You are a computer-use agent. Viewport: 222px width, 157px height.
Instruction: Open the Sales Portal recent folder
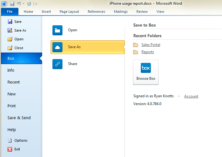coord(151,45)
